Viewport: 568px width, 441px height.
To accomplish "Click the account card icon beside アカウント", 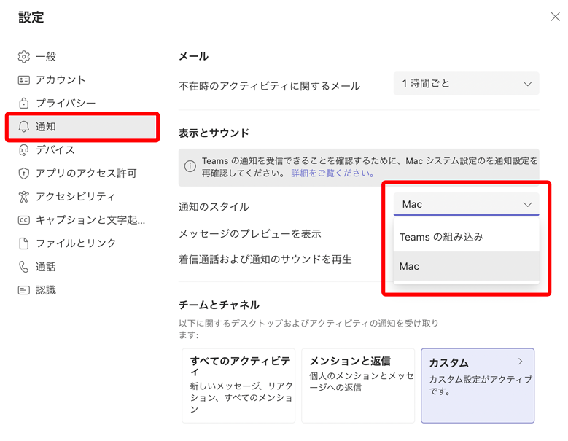I will click(24, 80).
